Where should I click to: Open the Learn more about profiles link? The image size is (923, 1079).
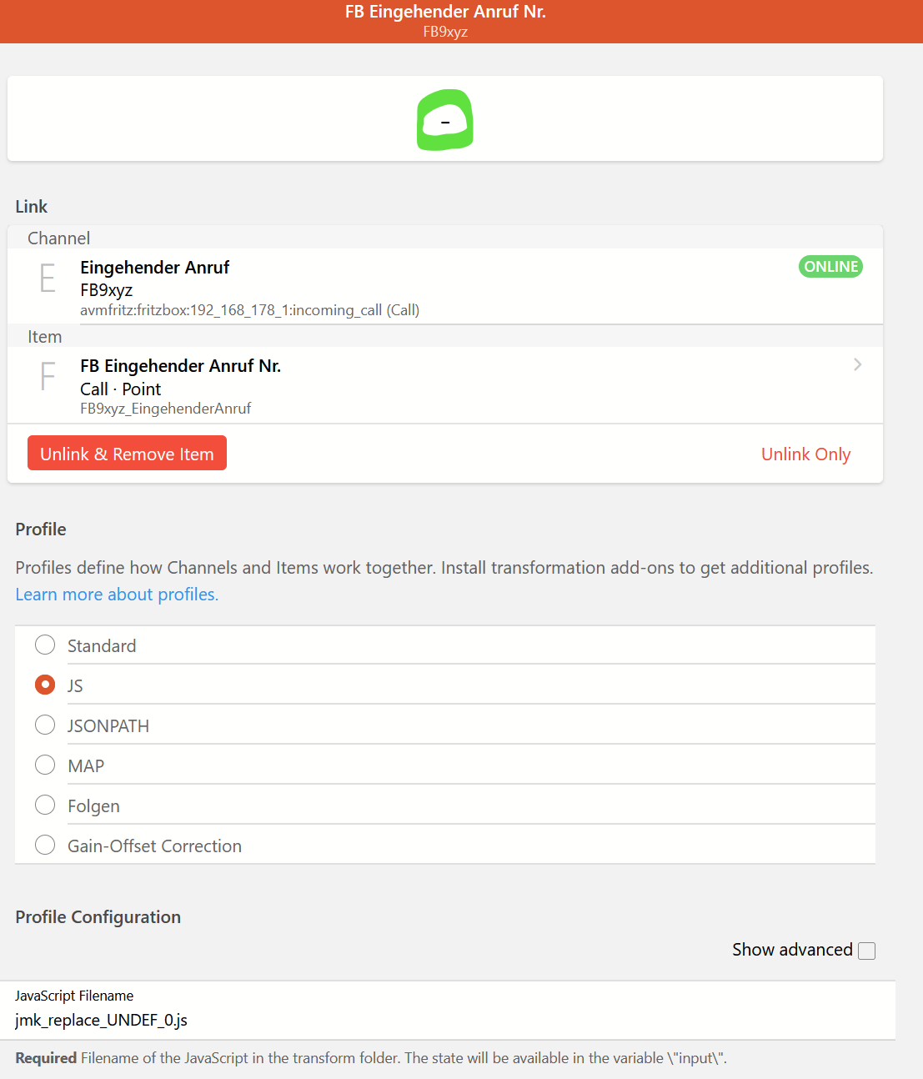coord(117,595)
